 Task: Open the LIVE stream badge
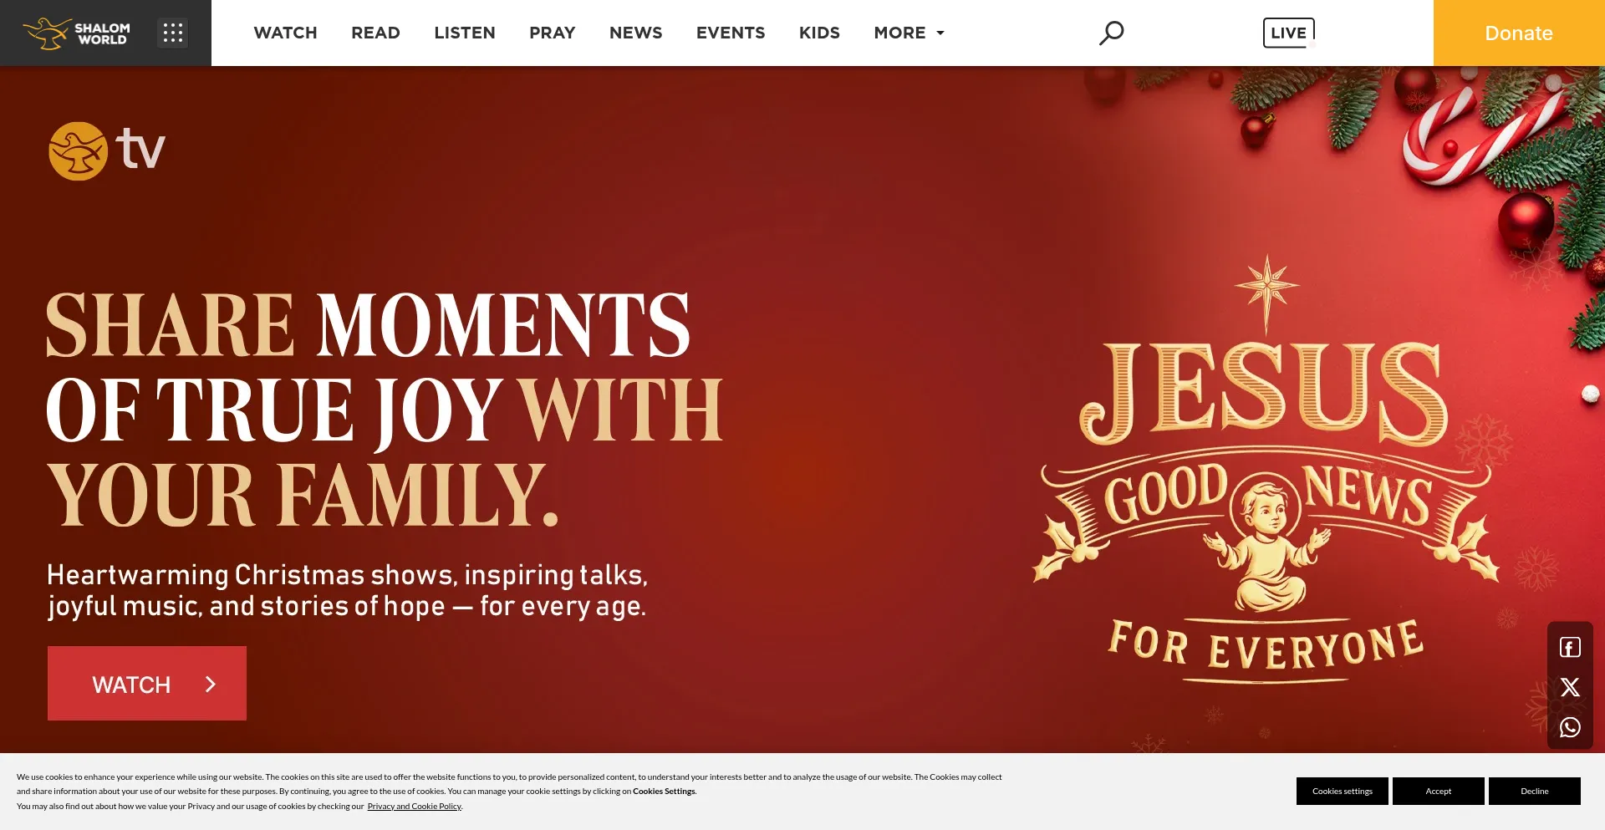click(x=1288, y=33)
